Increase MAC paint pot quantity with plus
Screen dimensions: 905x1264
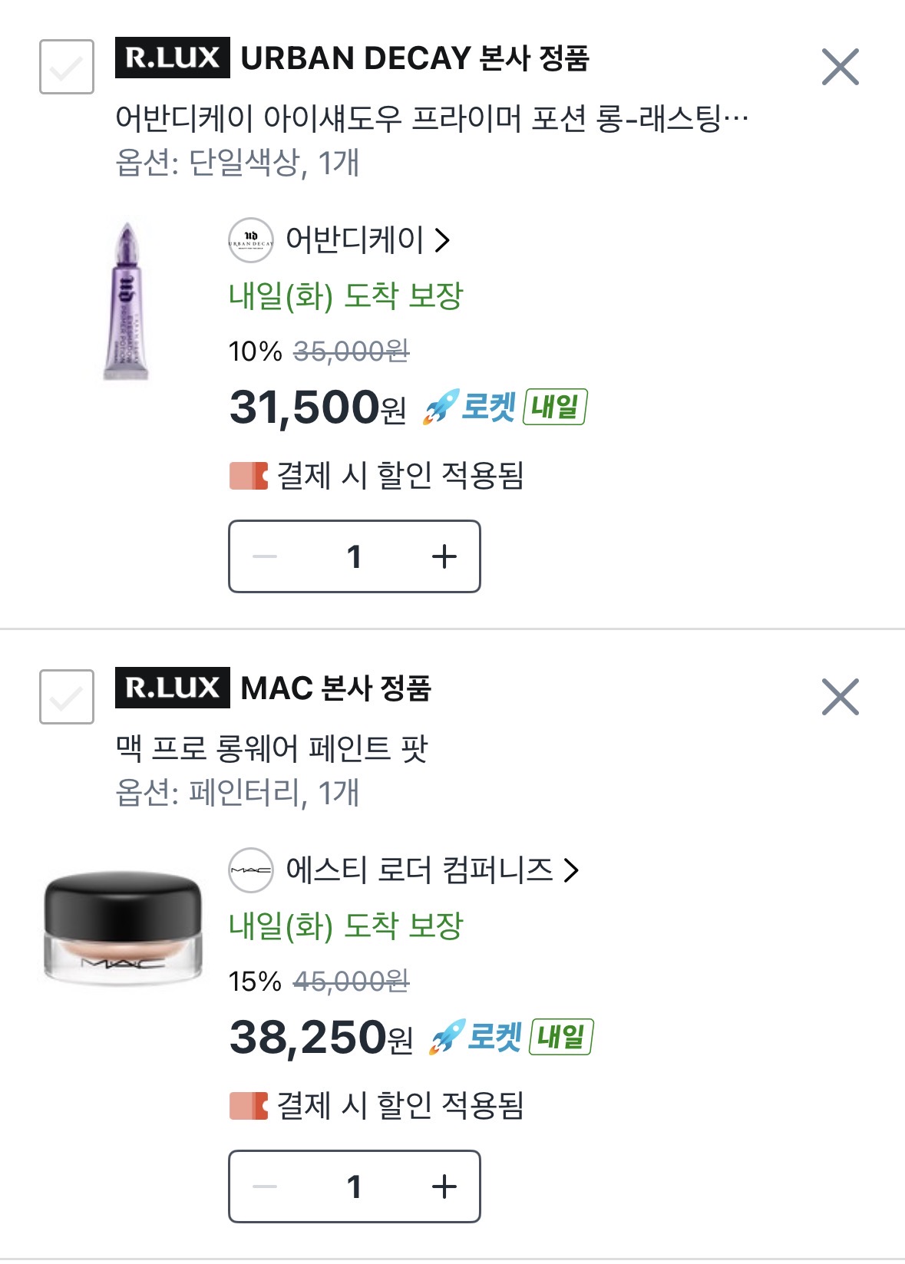pos(444,1186)
